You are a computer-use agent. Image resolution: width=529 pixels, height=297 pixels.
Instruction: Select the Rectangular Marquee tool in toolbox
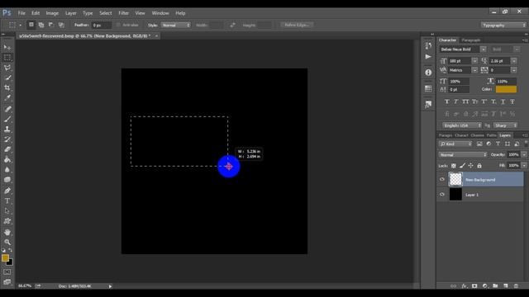pyautogui.click(x=7, y=58)
